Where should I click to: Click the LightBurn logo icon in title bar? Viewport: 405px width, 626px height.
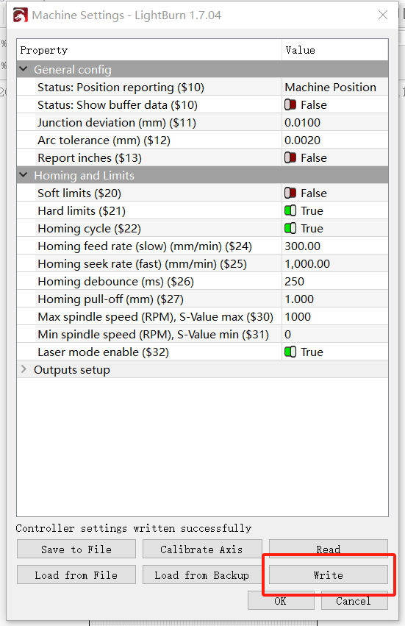coord(21,15)
